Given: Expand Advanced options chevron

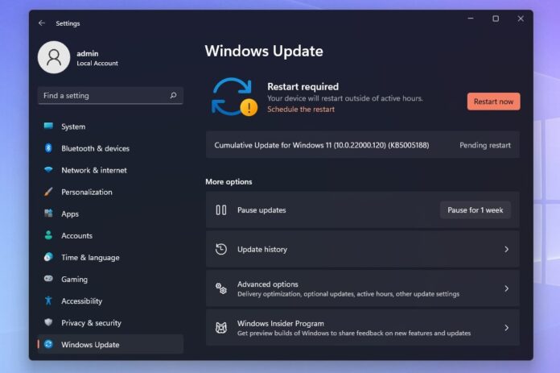Looking at the screenshot, I should click(x=506, y=288).
